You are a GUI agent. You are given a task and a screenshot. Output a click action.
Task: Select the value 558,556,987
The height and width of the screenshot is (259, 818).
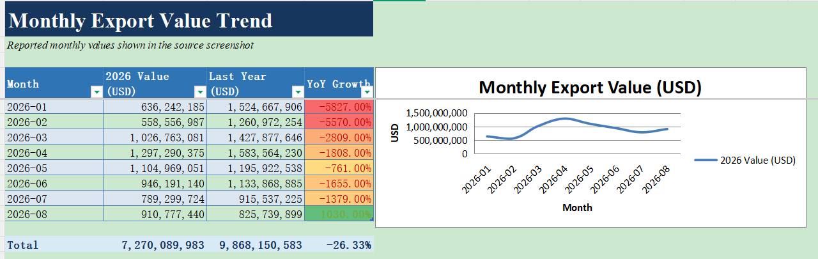[155, 122]
